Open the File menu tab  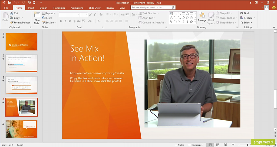(6, 8)
